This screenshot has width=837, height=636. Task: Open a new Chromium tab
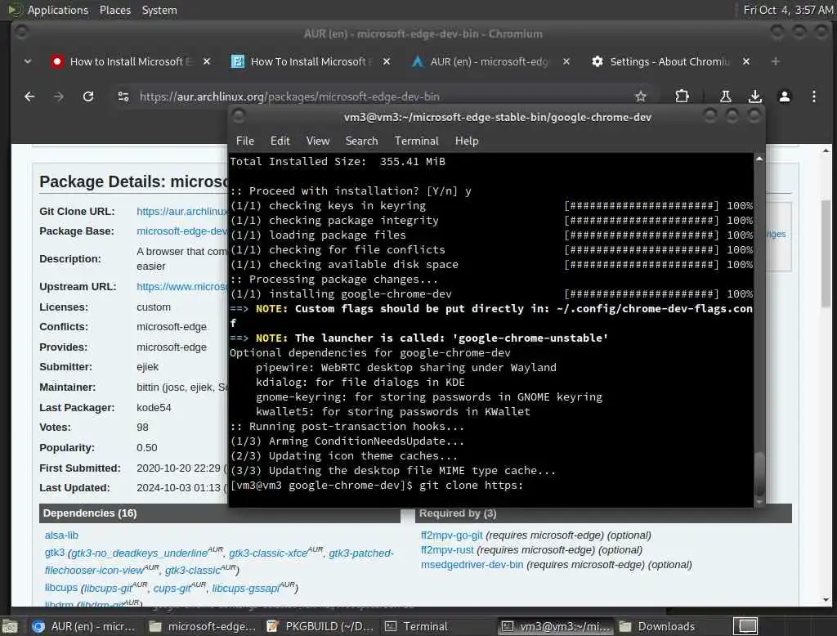[776, 62]
